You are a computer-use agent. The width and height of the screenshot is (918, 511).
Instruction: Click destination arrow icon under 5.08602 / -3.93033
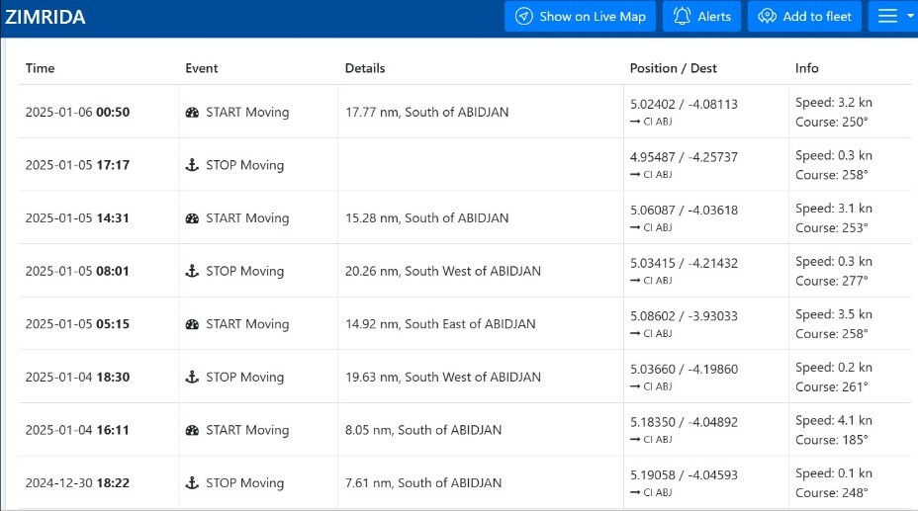click(635, 333)
